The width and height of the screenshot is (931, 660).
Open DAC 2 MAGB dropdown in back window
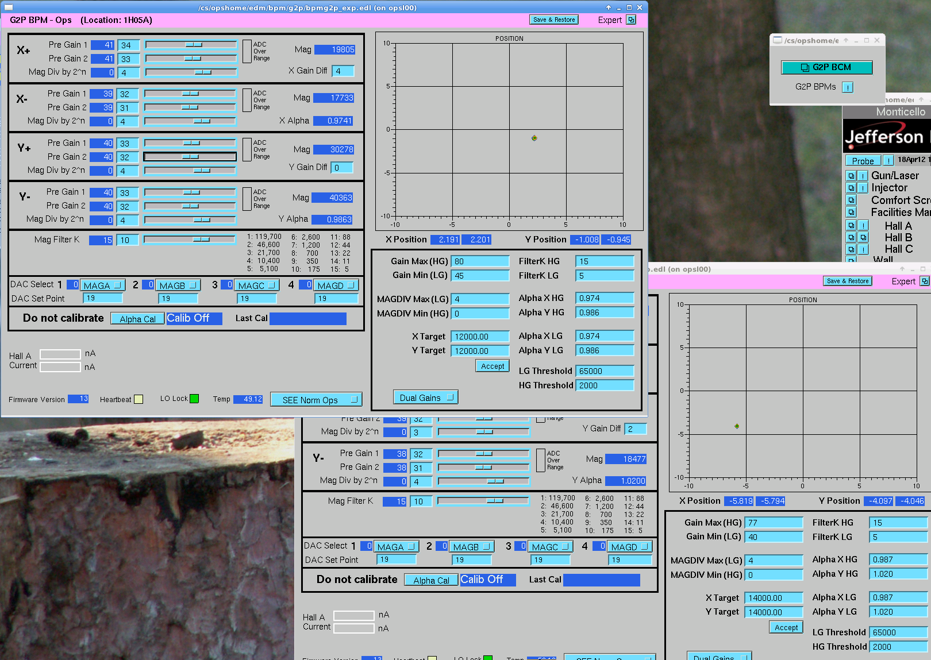[x=472, y=546]
